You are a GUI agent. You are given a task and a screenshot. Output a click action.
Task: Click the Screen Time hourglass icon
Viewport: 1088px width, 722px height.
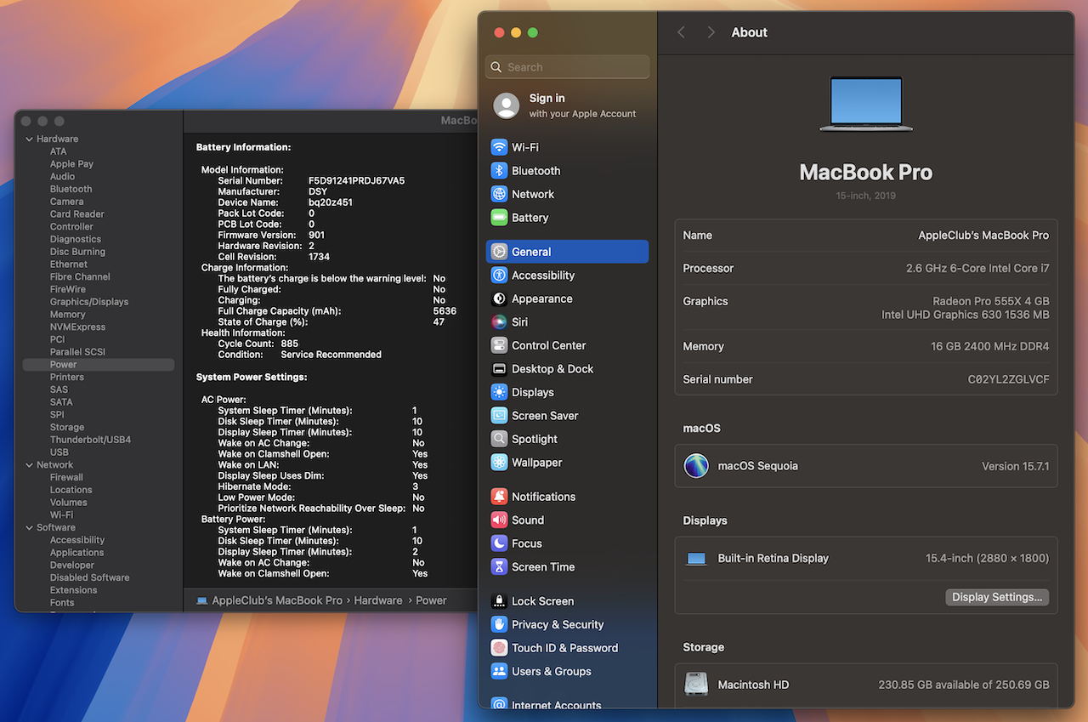(x=499, y=567)
